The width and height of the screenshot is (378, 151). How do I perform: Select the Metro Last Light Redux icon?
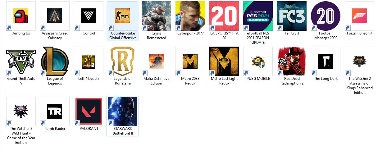tap(224, 61)
